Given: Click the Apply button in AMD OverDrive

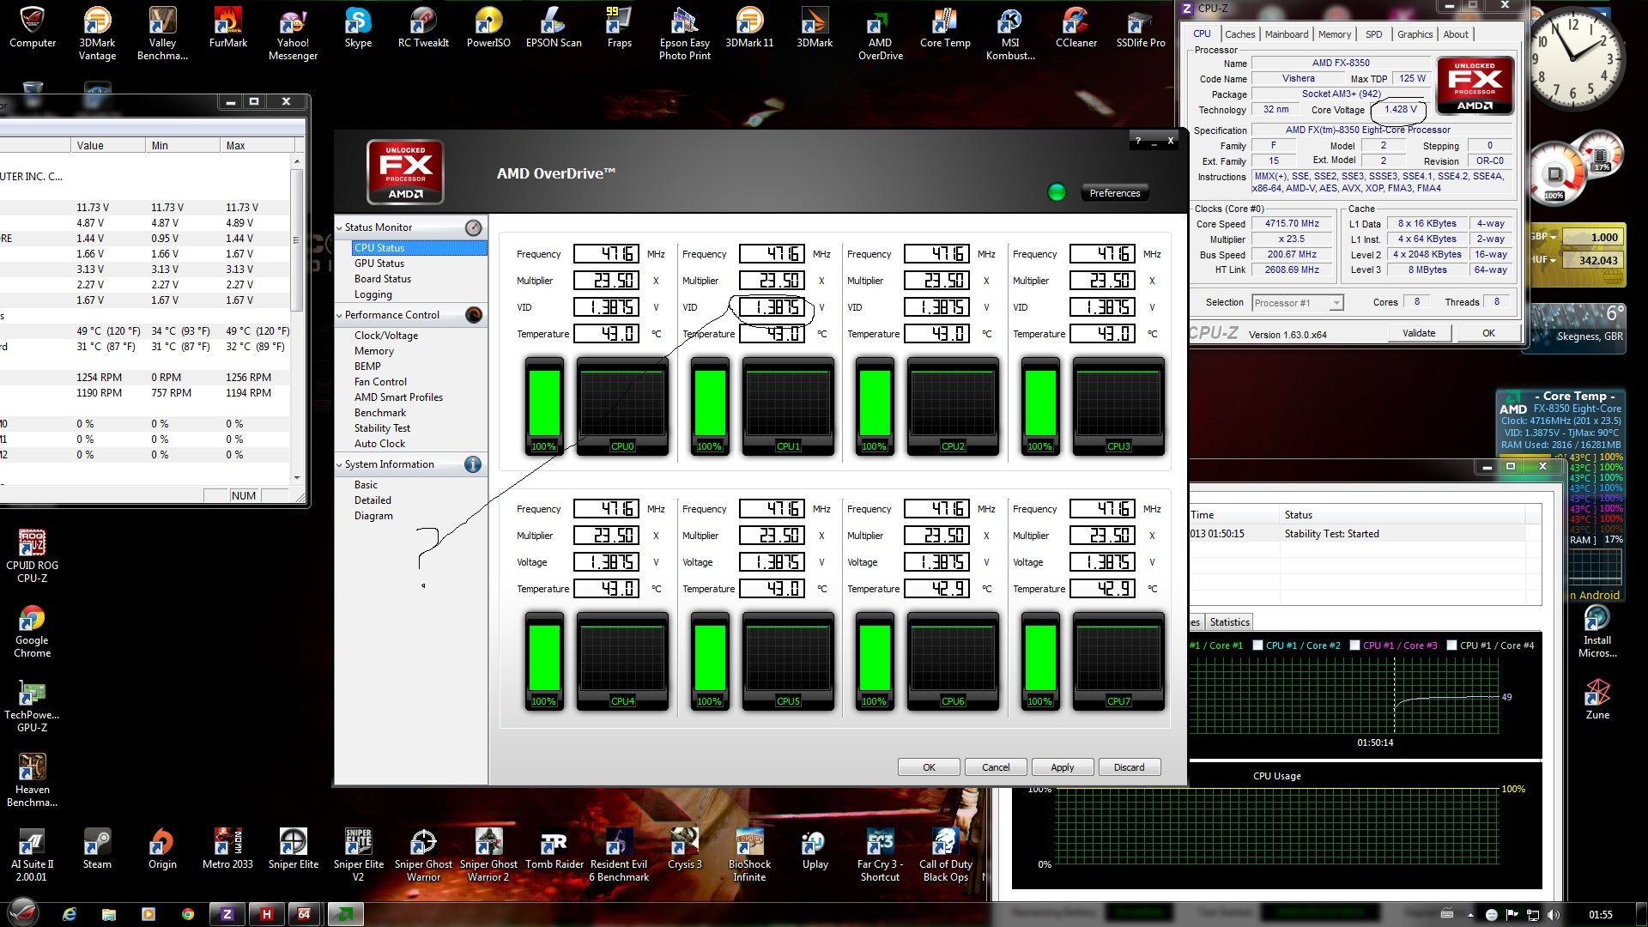Looking at the screenshot, I should 1062,767.
